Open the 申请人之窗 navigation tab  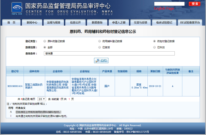pos(119,22)
